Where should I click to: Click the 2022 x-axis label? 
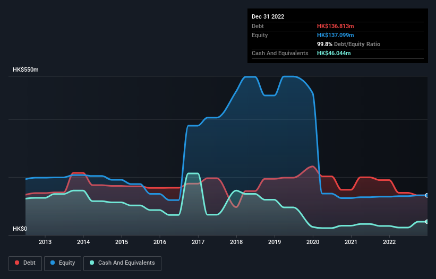pos(389,242)
